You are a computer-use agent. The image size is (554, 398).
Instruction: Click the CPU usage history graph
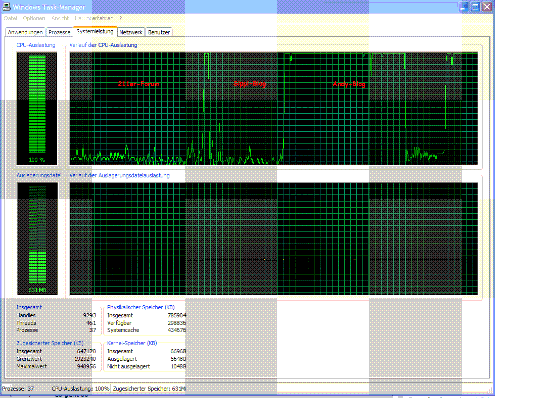tap(274, 108)
